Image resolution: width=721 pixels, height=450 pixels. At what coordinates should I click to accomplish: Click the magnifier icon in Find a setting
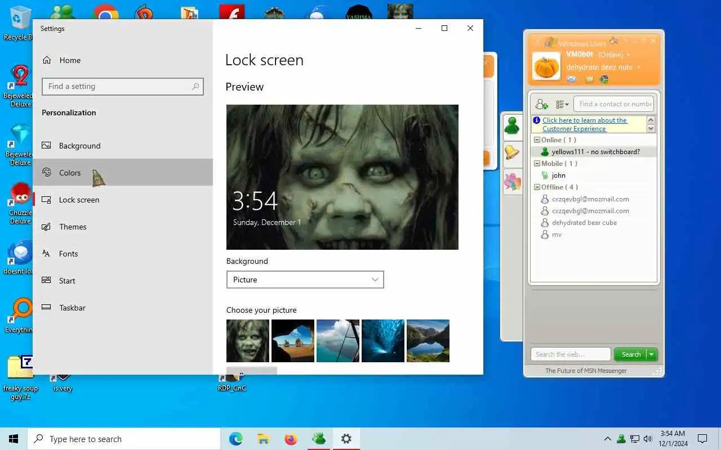point(195,86)
